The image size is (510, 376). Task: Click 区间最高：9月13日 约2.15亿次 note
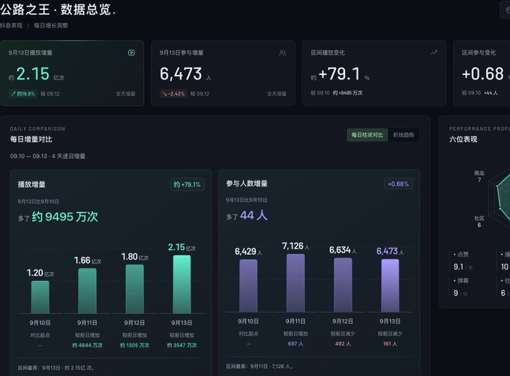pos(56,368)
